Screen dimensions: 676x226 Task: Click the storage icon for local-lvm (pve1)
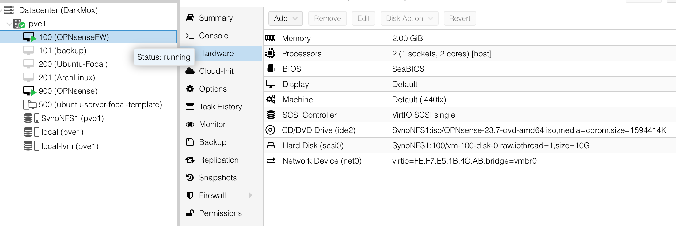(x=32, y=146)
